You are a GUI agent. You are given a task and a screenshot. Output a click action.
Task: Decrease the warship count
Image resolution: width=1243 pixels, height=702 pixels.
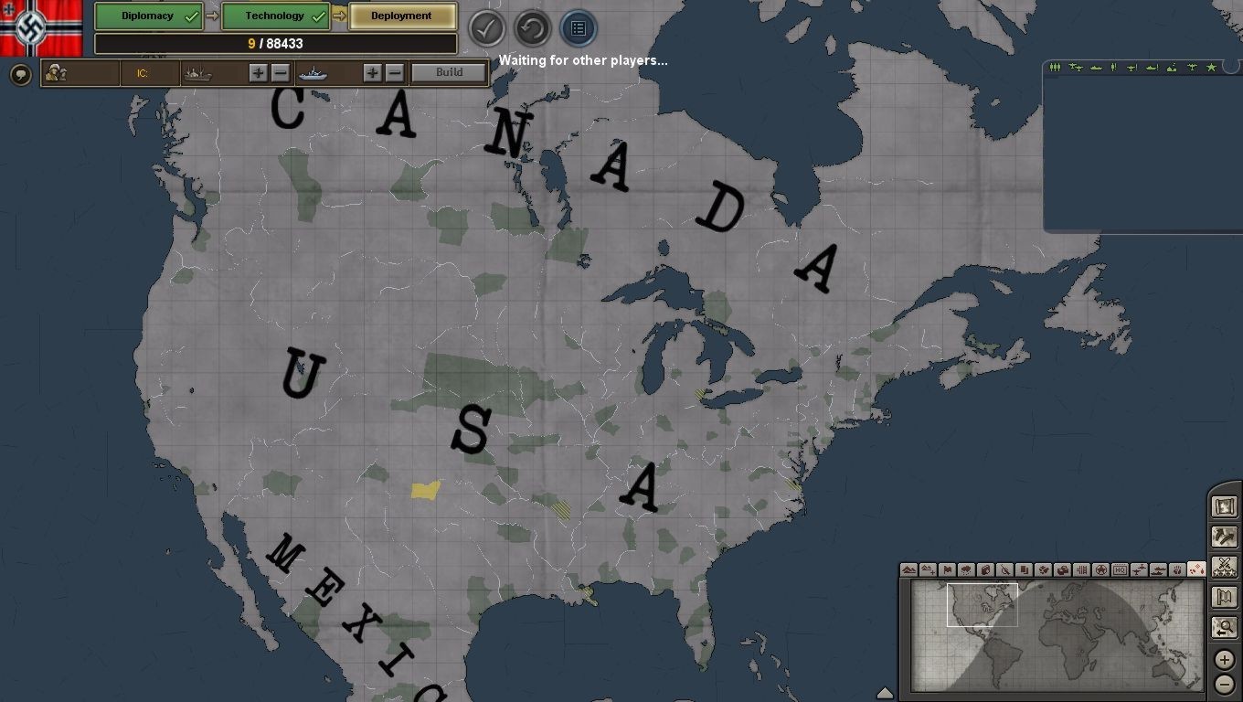395,73
